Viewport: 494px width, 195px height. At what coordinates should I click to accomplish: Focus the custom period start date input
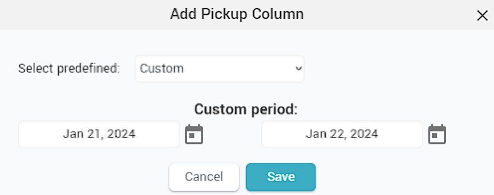point(99,134)
